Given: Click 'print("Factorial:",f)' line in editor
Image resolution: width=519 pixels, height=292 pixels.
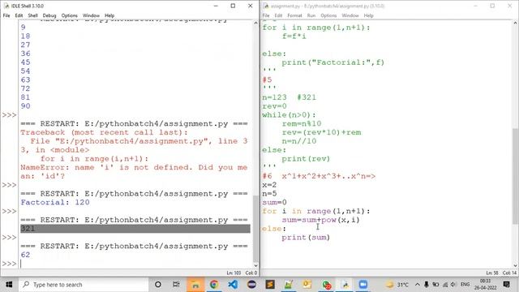Looking at the screenshot, I should click(333, 62).
